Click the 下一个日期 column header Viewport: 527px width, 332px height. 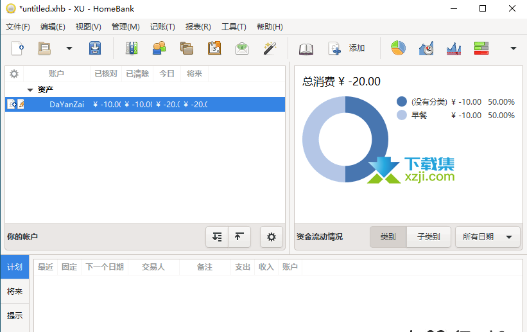pyautogui.click(x=105, y=267)
